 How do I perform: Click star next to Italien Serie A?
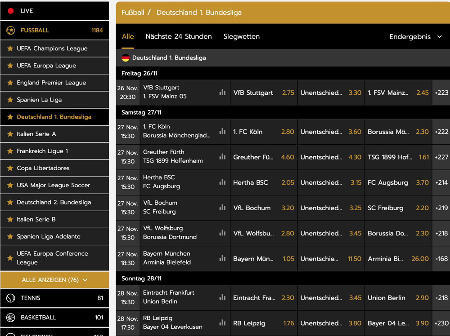(10, 134)
